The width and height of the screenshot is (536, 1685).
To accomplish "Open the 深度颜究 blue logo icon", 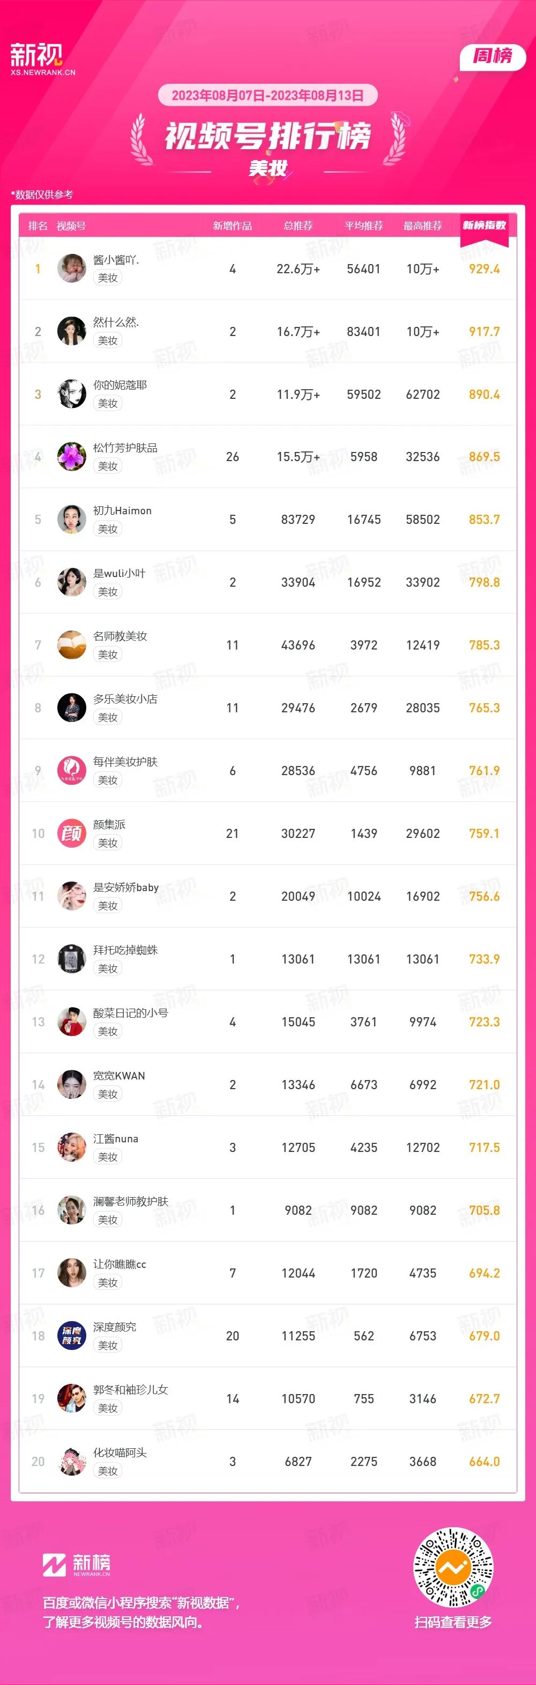I will click(x=72, y=1336).
